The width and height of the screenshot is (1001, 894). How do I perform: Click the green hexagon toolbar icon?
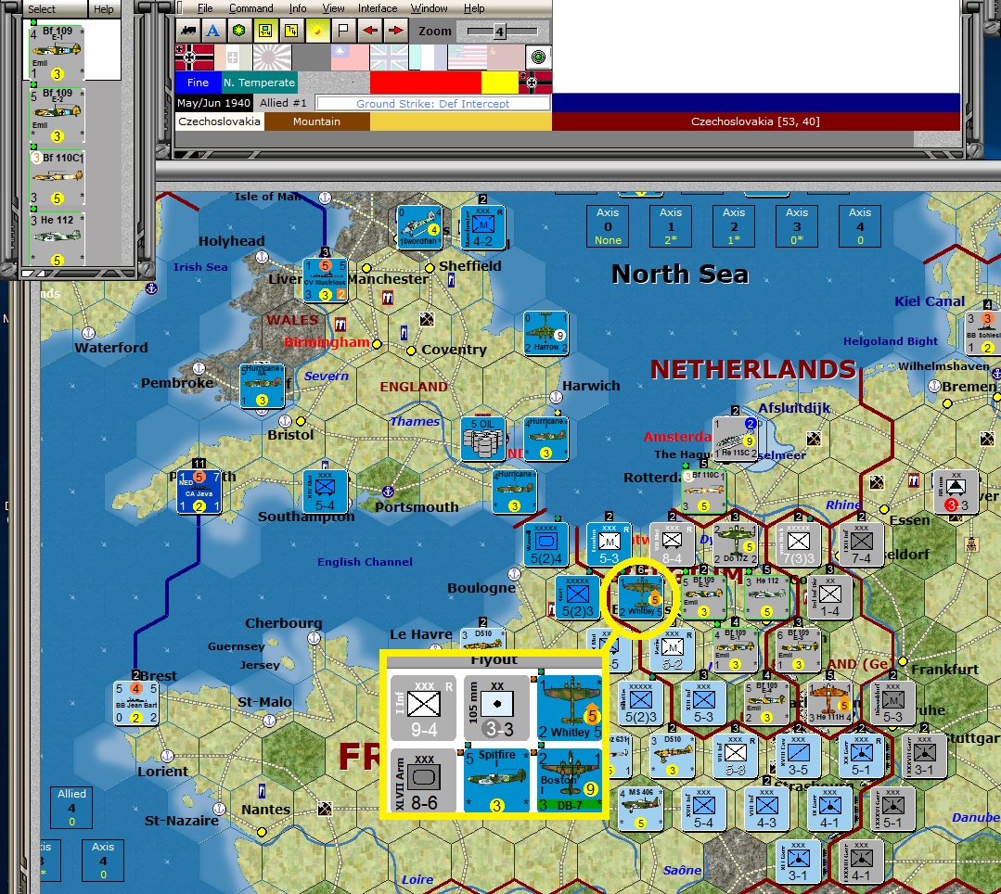(x=238, y=30)
